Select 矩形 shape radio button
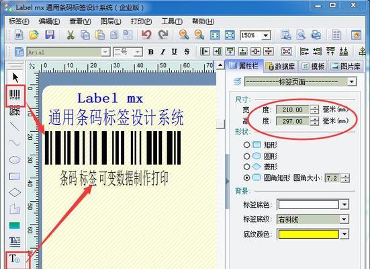 pos(246,145)
